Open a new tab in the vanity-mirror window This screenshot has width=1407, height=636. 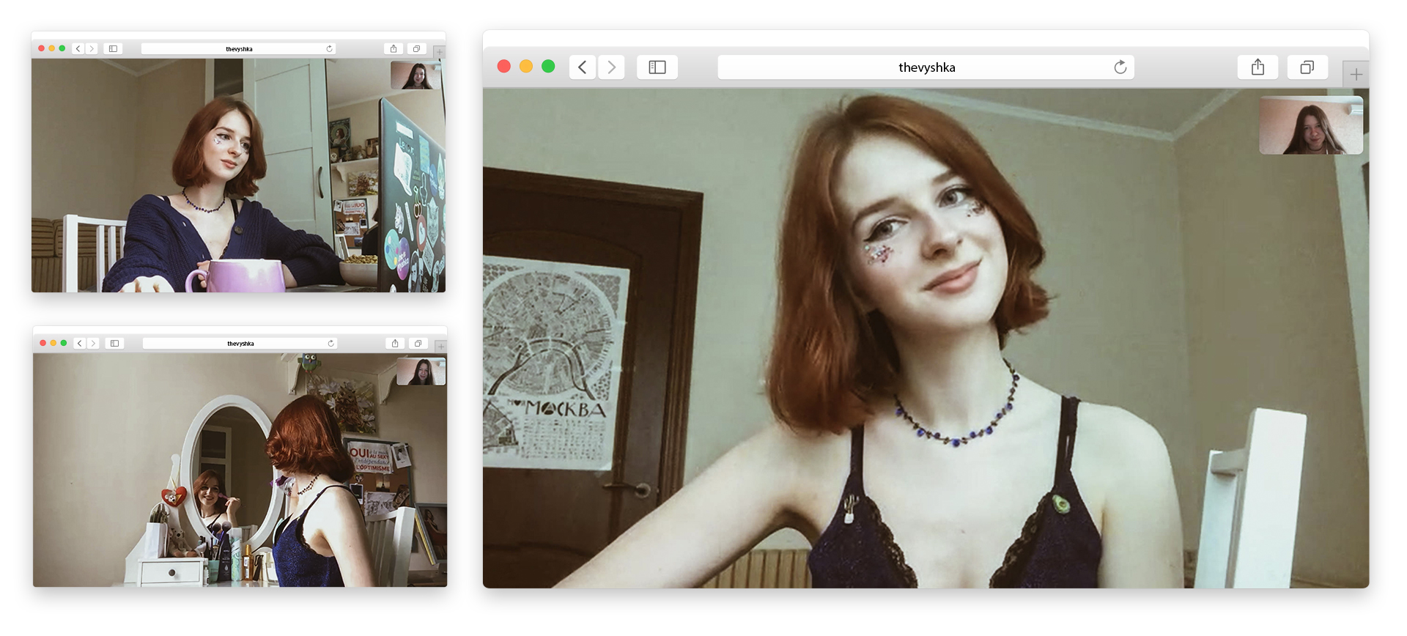coord(441,347)
